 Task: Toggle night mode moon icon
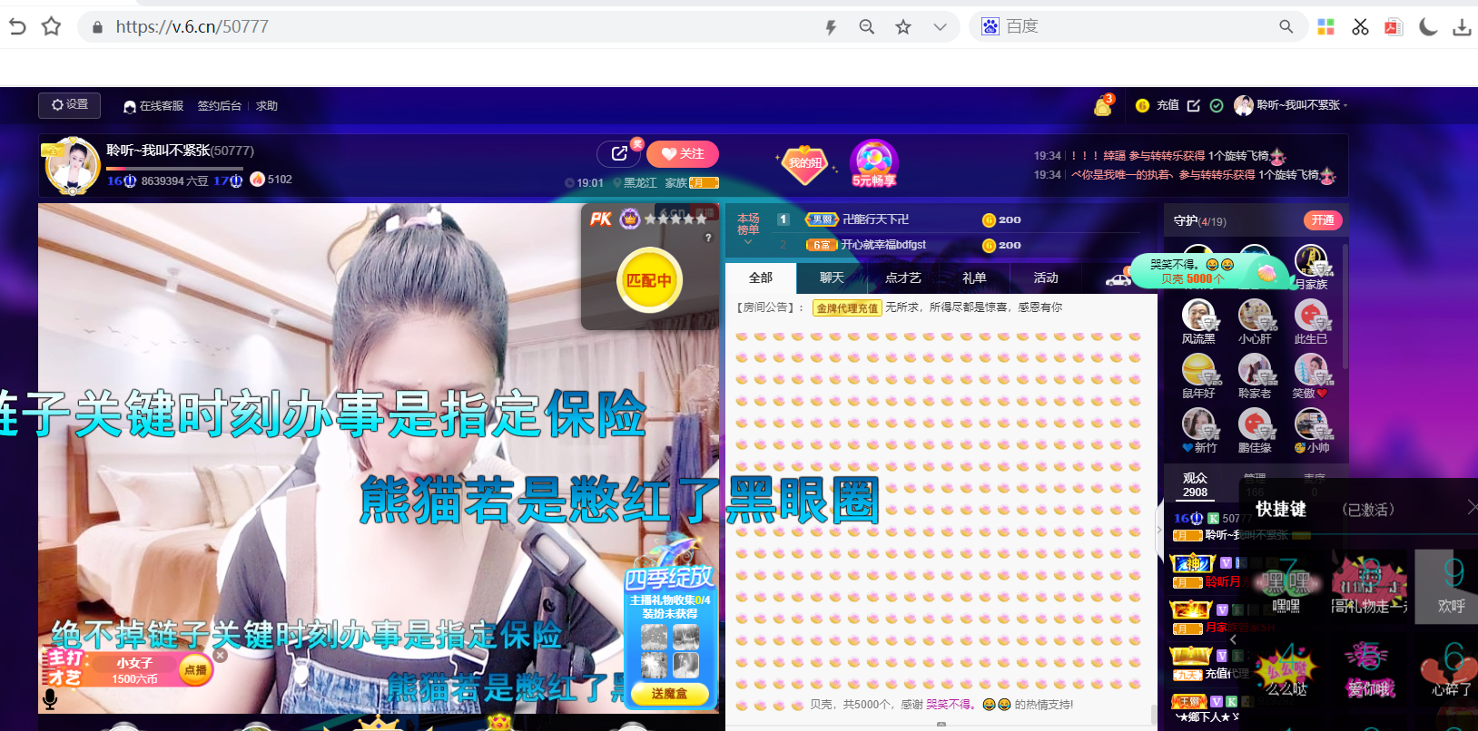pyautogui.click(x=1428, y=27)
